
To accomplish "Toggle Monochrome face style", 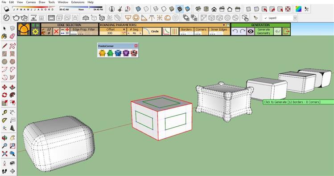I will (187, 9).
